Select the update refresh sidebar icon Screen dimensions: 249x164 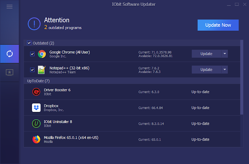9,54
